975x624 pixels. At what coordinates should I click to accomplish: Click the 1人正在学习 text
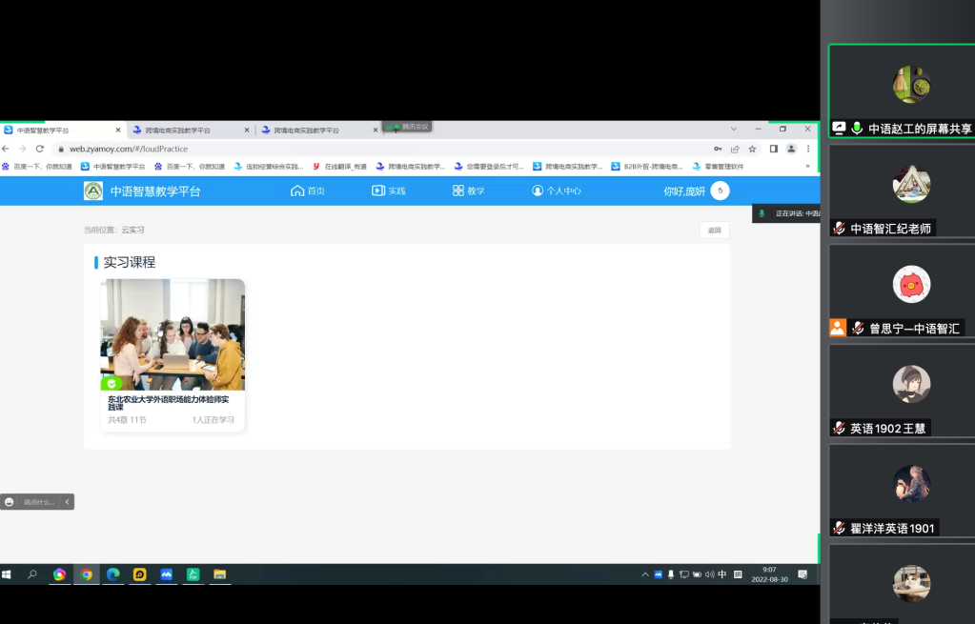click(213, 420)
